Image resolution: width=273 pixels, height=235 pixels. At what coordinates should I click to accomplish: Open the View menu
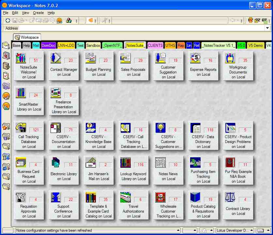[x=25, y=13]
